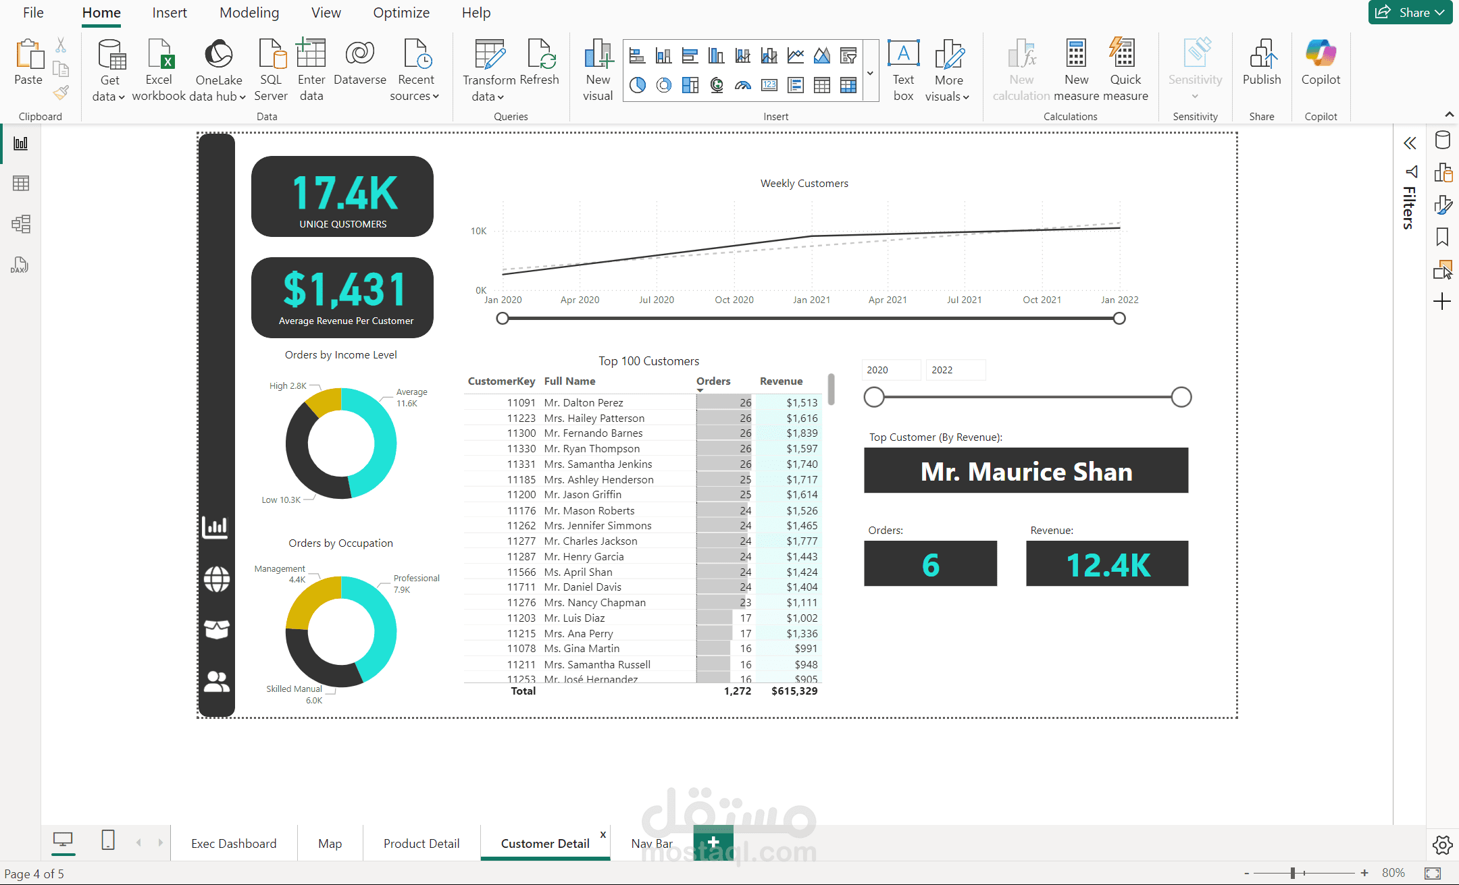1459x885 pixels.
Task: Click the zoom slider handle
Action: pos(1292,873)
